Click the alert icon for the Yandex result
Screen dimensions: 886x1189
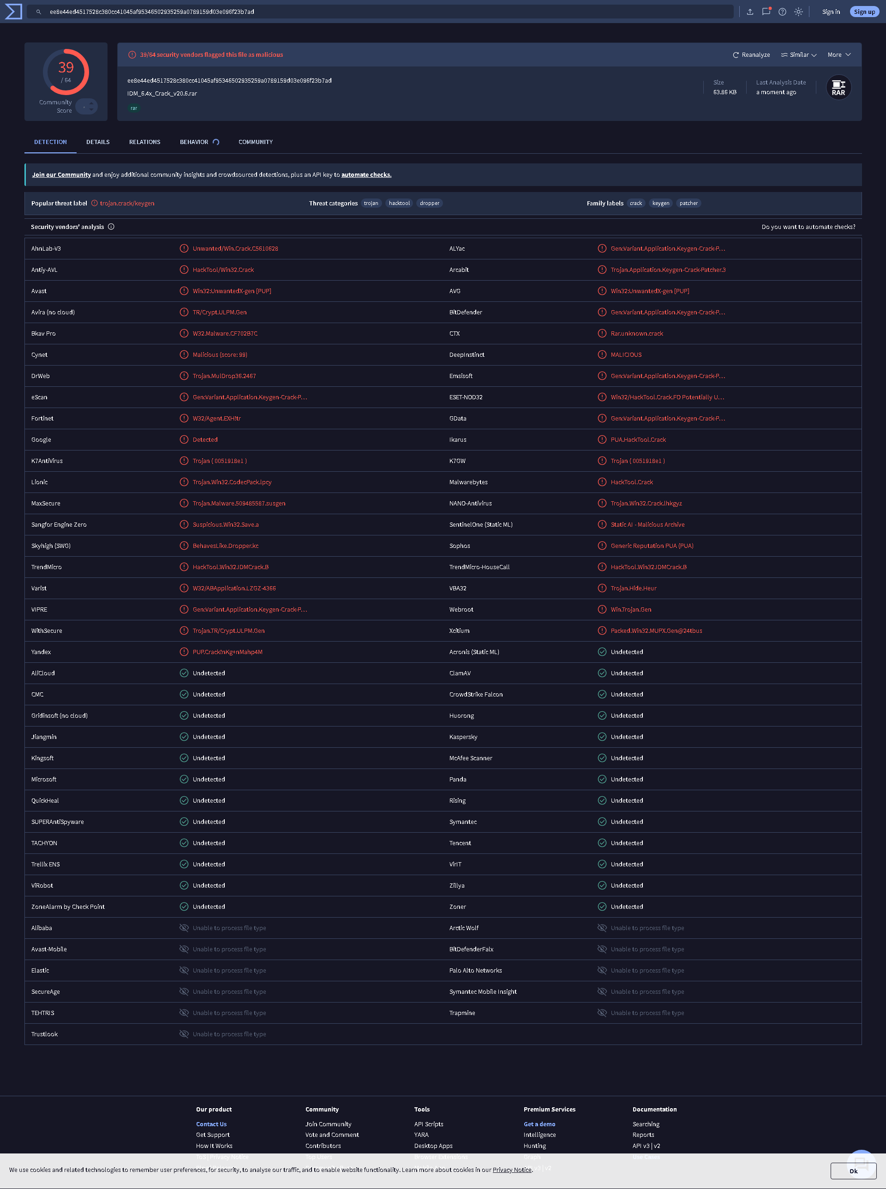[184, 652]
